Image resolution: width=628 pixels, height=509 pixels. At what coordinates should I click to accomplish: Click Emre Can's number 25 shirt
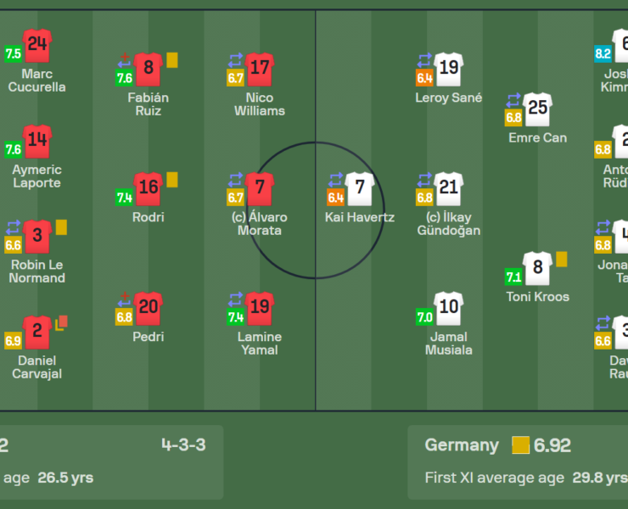pyautogui.click(x=537, y=110)
